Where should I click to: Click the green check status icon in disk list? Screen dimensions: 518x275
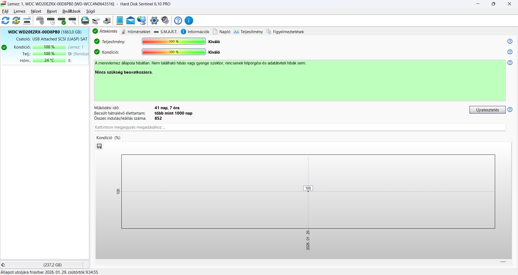pyautogui.click(x=4, y=47)
